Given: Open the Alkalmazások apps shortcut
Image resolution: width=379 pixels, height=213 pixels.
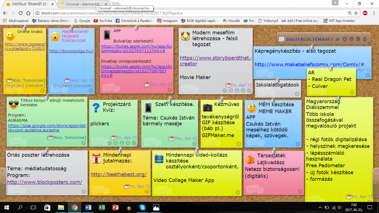Looking at the screenshot, I should click(16, 21).
